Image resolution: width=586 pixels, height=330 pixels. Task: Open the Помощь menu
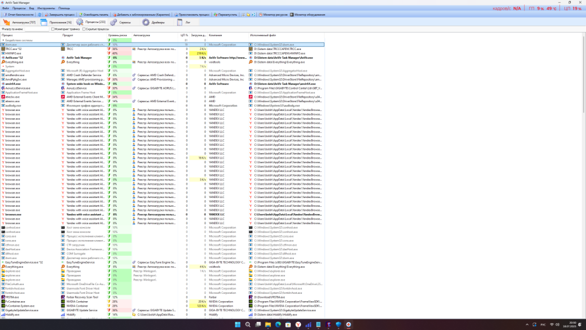pos(64,8)
